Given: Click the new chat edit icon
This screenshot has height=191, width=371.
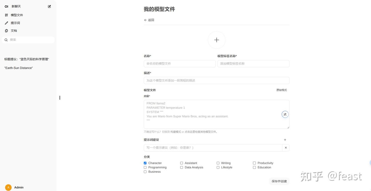Looking at the screenshot, I should tap(49, 6).
